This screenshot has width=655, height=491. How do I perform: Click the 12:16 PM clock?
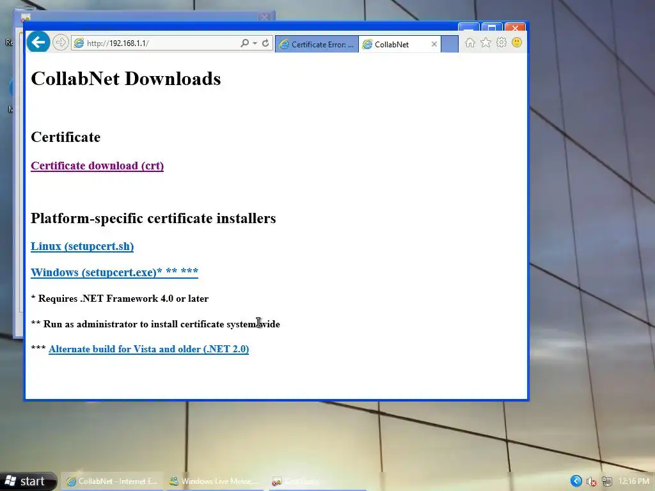pyautogui.click(x=634, y=481)
